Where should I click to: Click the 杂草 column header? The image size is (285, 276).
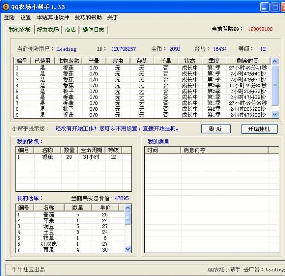point(142,61)
